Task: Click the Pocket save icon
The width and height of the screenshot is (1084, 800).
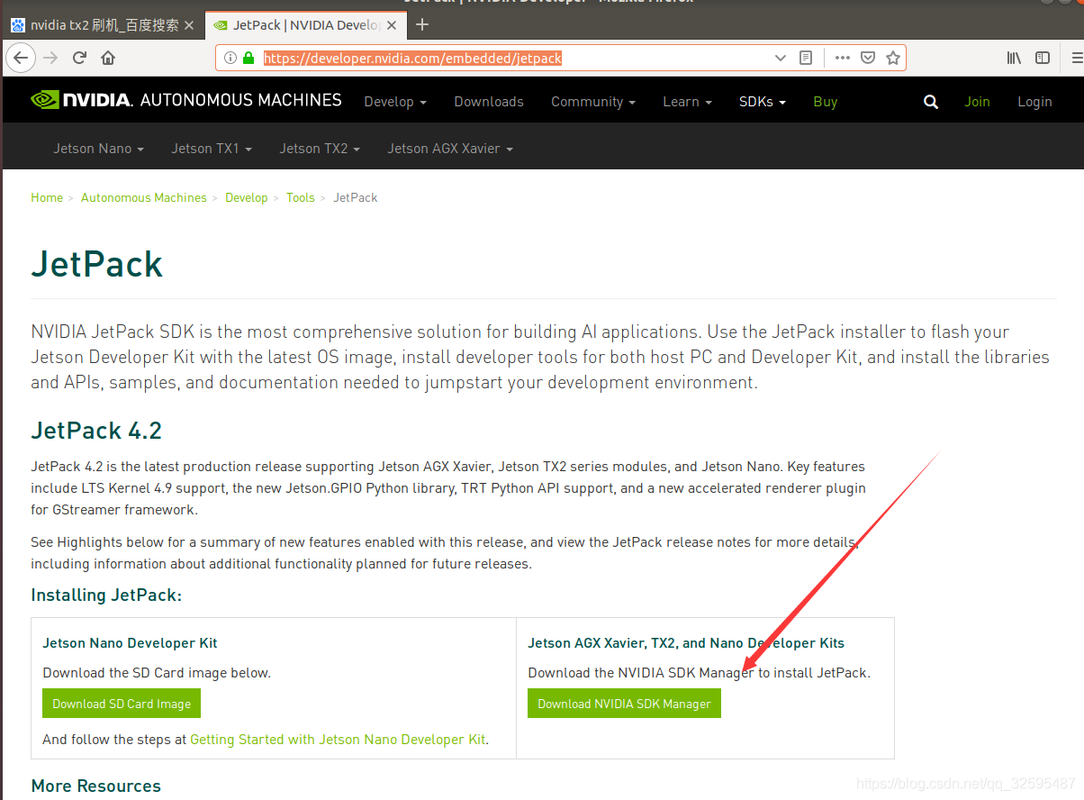Action: click(x=868, y=58)
